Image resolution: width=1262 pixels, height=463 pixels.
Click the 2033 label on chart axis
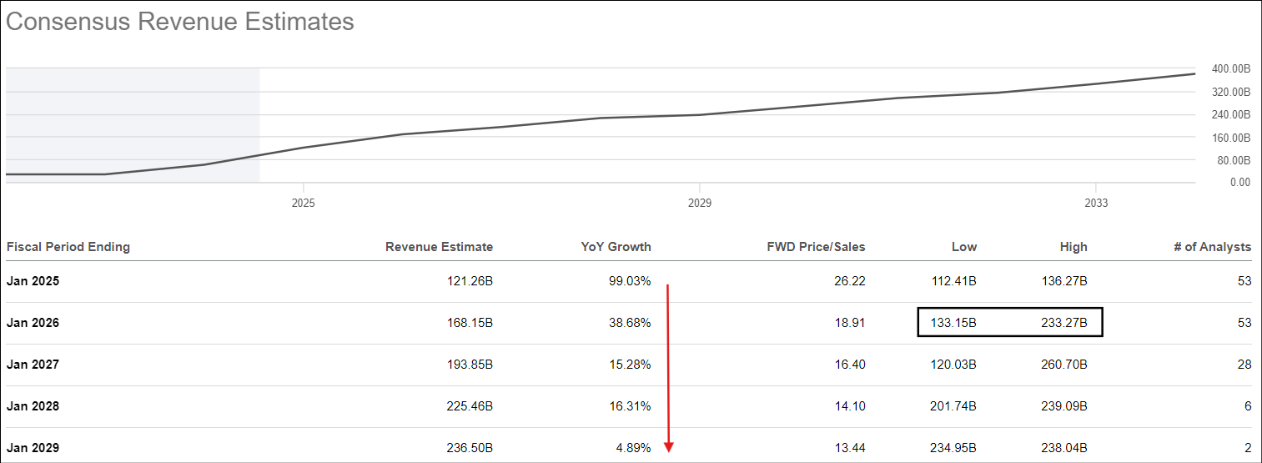(1095, 203)
